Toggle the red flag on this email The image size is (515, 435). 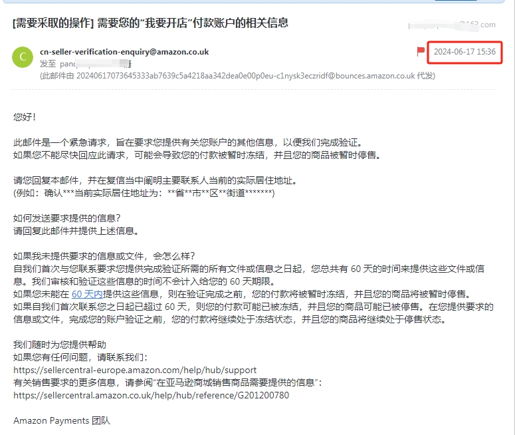421,51
